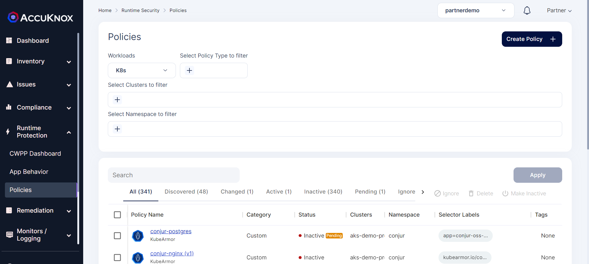The width and height of the screenshot is (589, 264).
Task: Add a cluster filter with plus icon
Action: (117, 100)
